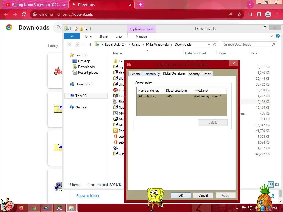Open the Home ribbon tab
The image size is (283, 212).
click(88, 36)
